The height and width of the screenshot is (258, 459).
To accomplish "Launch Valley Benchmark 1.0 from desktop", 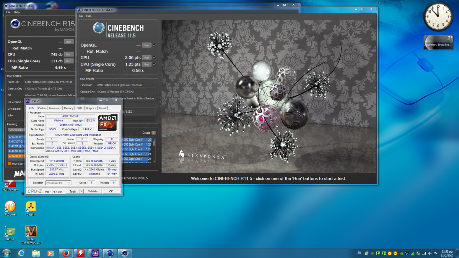I will 31,235.
